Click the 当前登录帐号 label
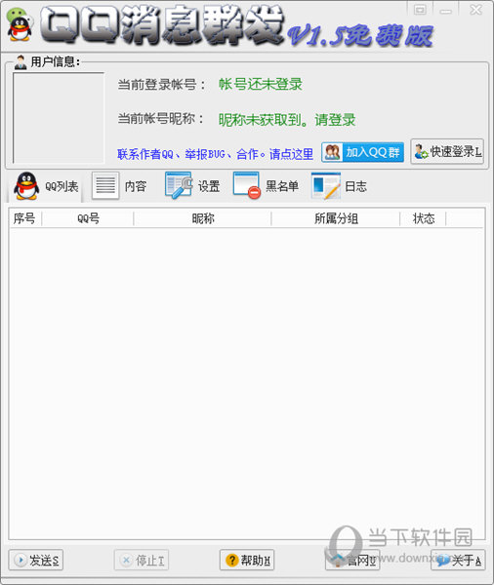Image resolution: width=494 pixels, height=585 pixels. [161, 84]
